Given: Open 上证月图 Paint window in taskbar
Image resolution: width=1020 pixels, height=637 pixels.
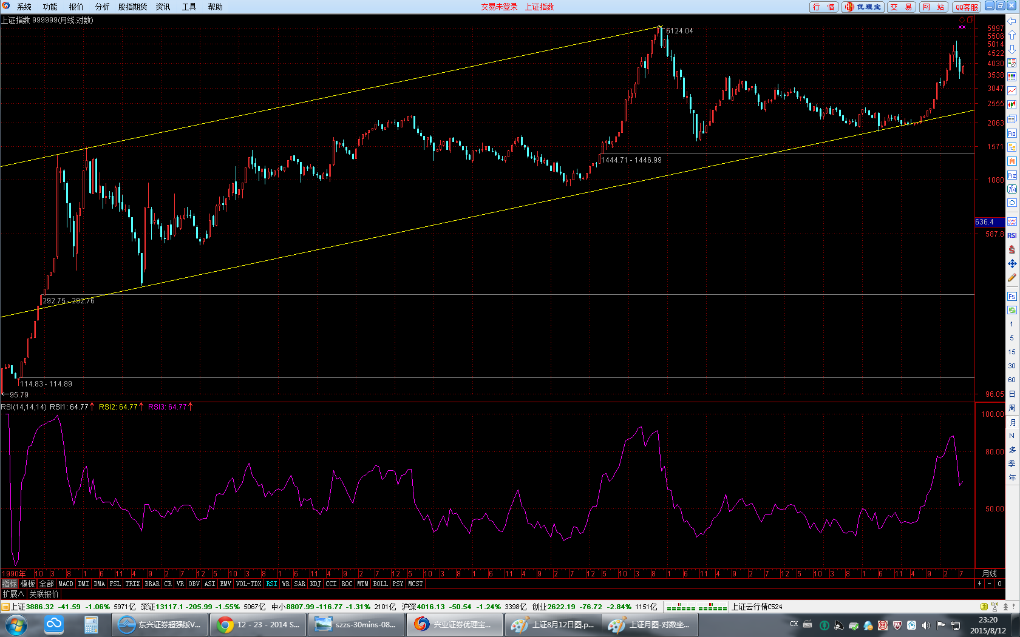Looking at the screenshot, I should point(650,625).
